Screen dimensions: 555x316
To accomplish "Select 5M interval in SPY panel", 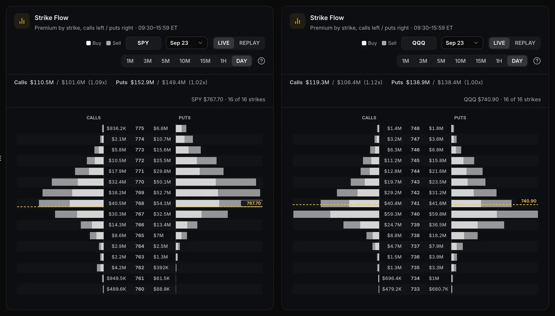I will (x=165, y=61).
